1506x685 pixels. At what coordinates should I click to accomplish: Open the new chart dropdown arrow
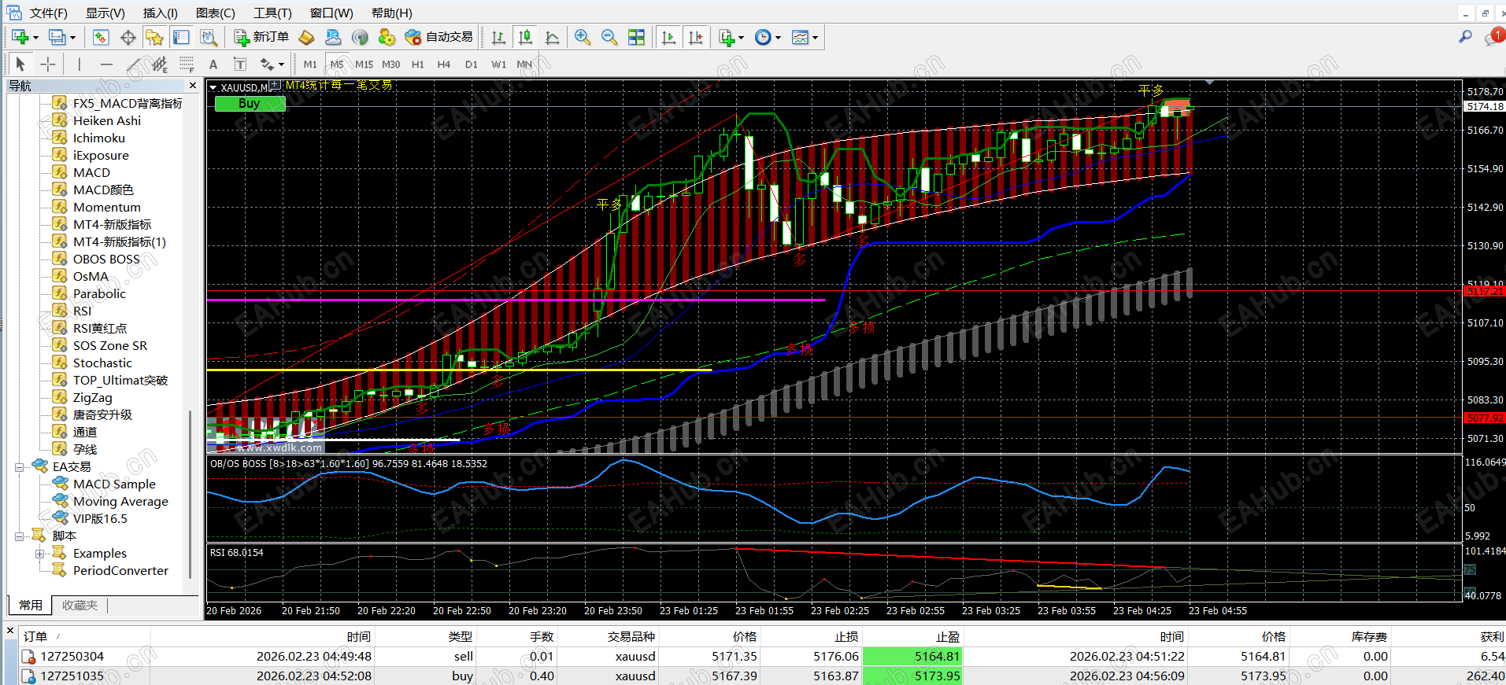click(x=35, y=38)
